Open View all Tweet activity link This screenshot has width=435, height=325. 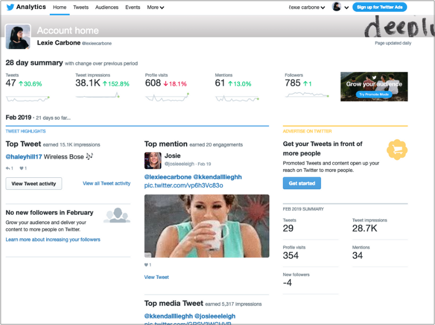[106, 184]
